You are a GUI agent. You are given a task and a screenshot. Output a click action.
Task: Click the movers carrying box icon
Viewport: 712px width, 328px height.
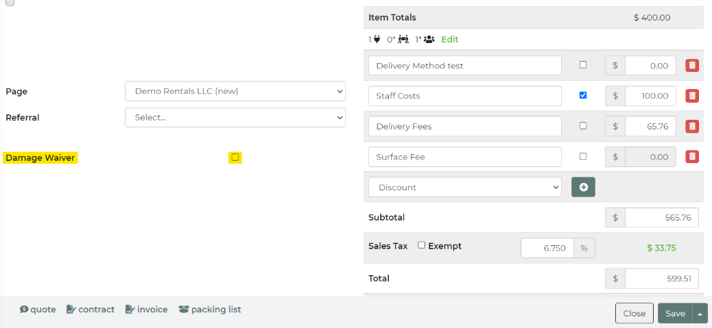pos(404,40)
